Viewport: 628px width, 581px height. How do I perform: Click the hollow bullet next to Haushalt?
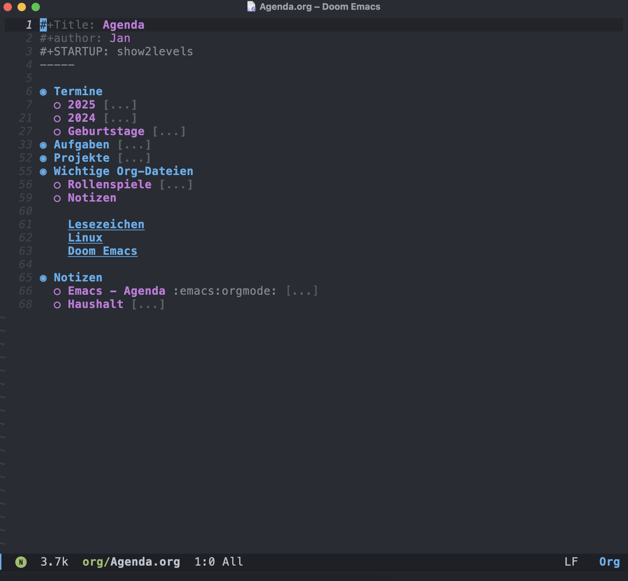tap(57, 305)
